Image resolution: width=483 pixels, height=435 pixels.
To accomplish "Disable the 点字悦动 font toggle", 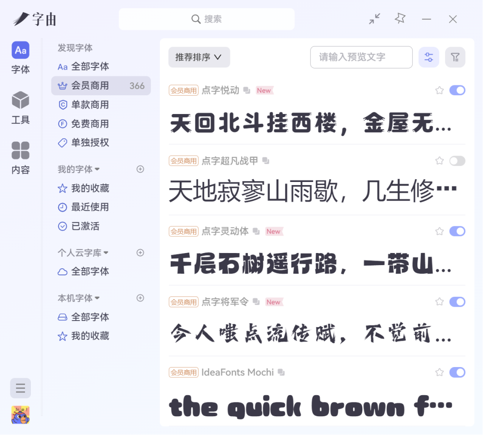I will coord(457,90).
